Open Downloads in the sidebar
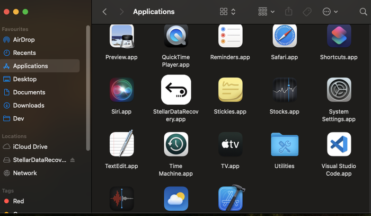Viewport: 371px width, 216px height. click(40, 105)
